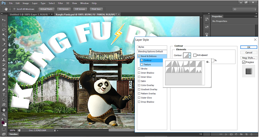
Task: Expand the status bar info arrow
Action: pyautogui.click(x=55, y=131)
